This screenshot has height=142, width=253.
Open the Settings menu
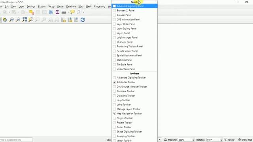[31, 6]
